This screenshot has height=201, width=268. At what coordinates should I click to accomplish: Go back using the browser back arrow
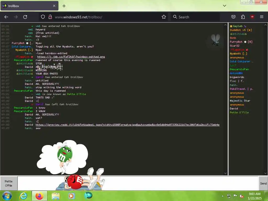[x=6, y=17]
